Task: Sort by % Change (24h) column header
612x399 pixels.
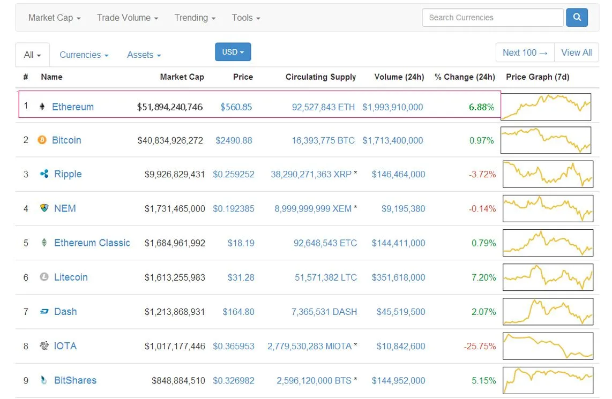Action: 465,77
